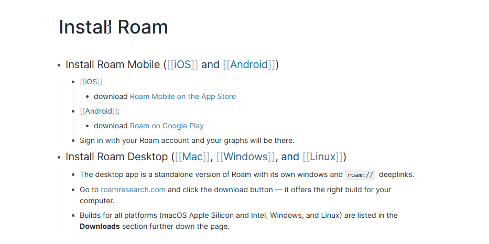Click text 'and click the download button'

(220, 190)
